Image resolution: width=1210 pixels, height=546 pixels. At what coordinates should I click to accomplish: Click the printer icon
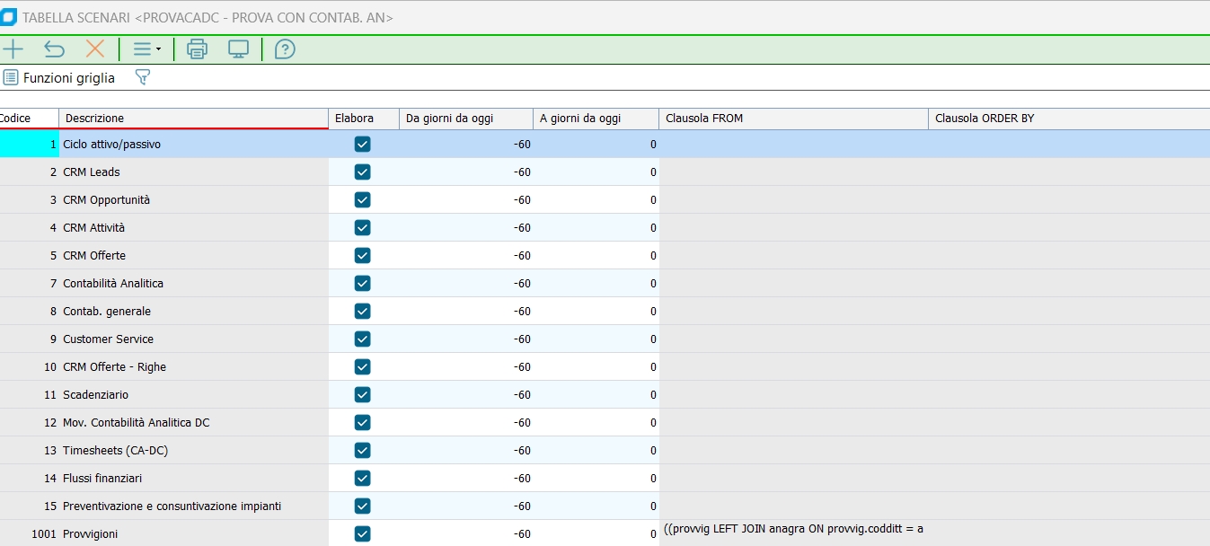[197, 49]
